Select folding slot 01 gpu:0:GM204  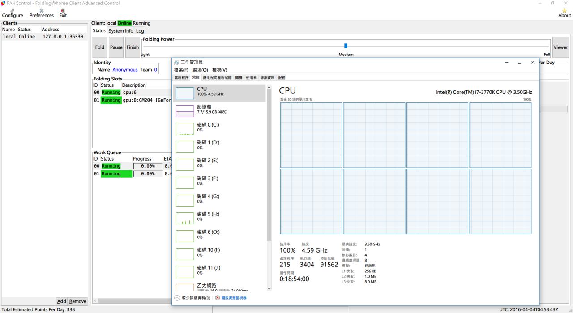pos(132,100)
